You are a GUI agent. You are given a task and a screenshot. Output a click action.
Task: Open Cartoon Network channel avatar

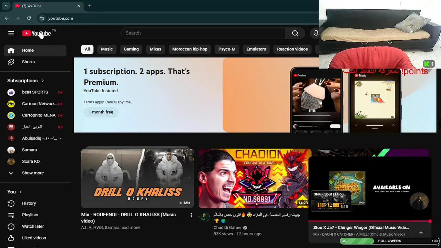point(11,104)
